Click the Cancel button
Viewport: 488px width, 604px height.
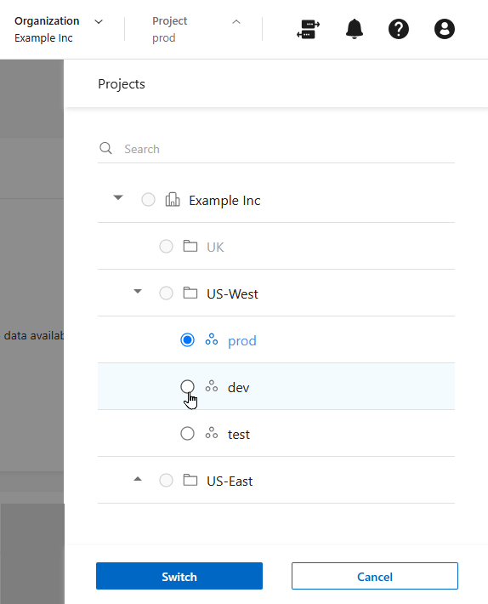[375, 576]
